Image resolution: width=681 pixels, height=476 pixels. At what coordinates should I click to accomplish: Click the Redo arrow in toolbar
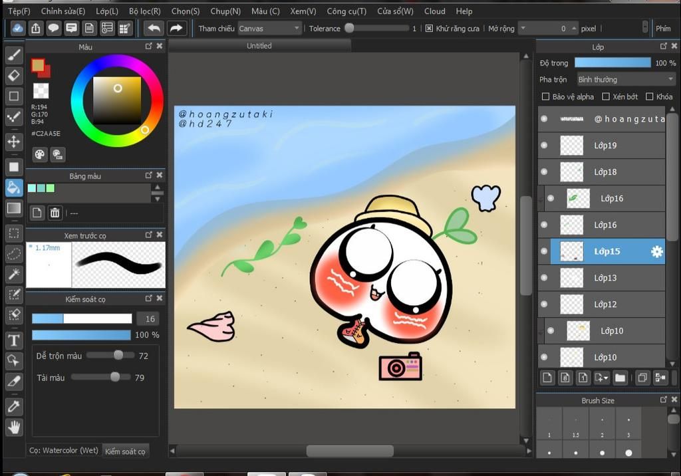coord(176,28)
